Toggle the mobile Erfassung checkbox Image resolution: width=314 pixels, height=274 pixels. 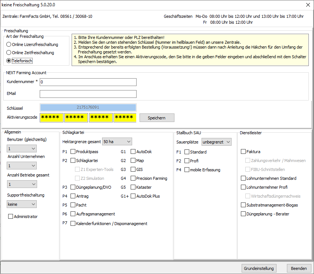click(x=187, y=170)
